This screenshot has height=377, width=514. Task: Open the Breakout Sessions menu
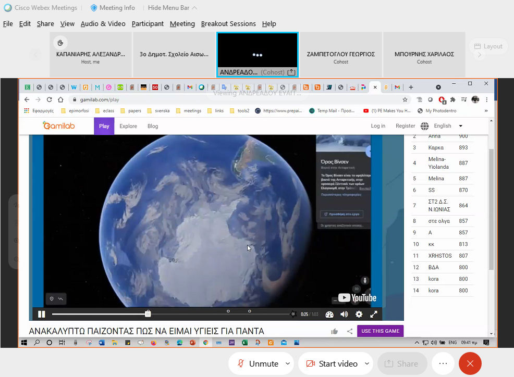coord(228,23)
